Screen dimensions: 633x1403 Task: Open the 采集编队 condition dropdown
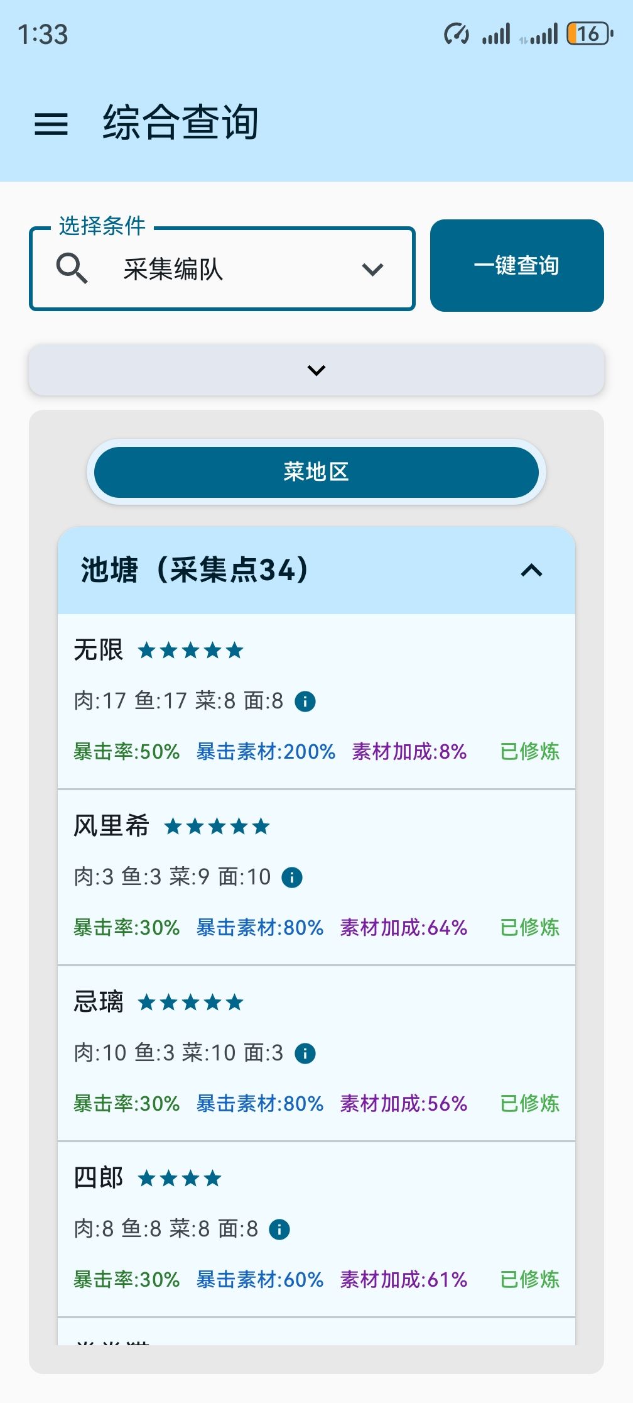pyautogui.click(x=222, y=269)
